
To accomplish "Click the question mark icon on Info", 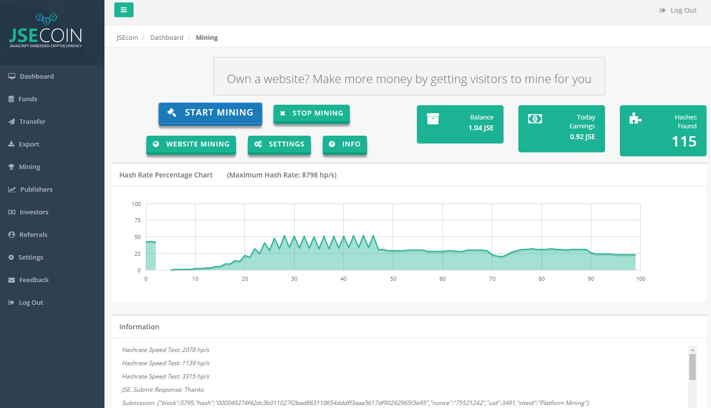I will [x=332, y=144].
